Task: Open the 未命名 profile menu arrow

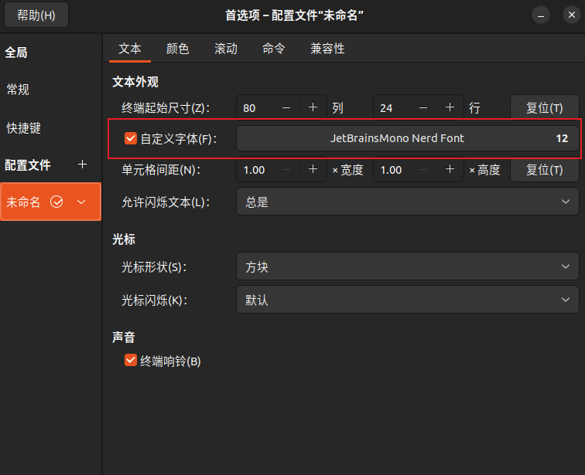Action: click(x=81, y=202)
